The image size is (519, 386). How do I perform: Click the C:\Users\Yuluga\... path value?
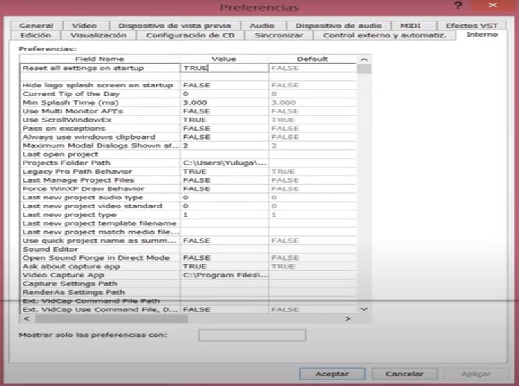coord(225,163)
